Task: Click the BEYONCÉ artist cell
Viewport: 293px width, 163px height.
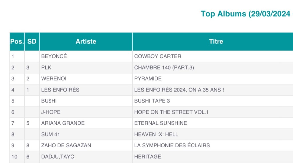Action: 54,56
